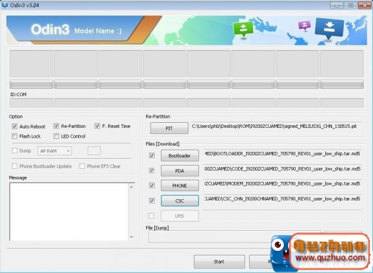The image size is (373, 273).
Task: Click the CODE tar.md5 path field
Action: pos(283,170)
